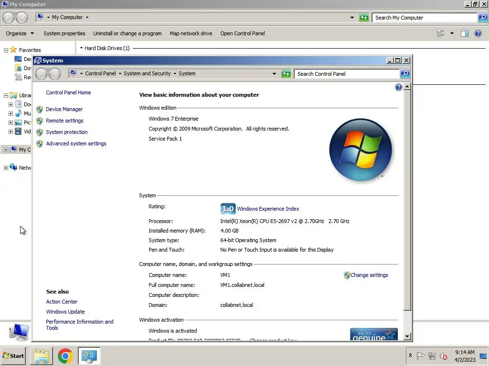
Task: Open Windows Update under See also
Action: tap(65, 312)
